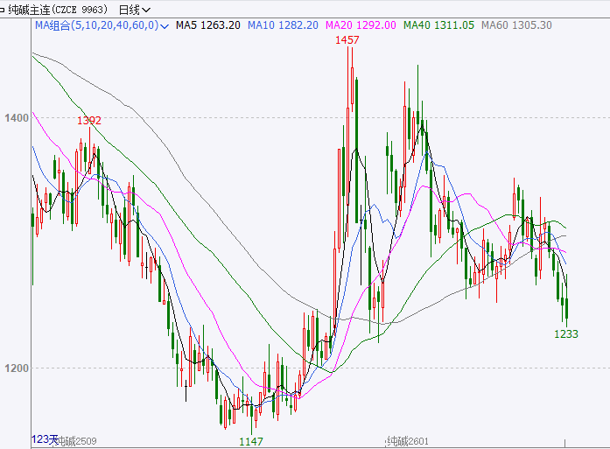Click the magenta MA20 1292.00 legend
The height and width of the screenshot is (449, 610).
pos(360,25)
